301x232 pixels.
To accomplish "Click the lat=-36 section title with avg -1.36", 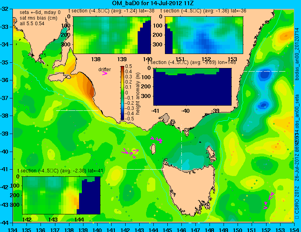I will click(203, 11).
